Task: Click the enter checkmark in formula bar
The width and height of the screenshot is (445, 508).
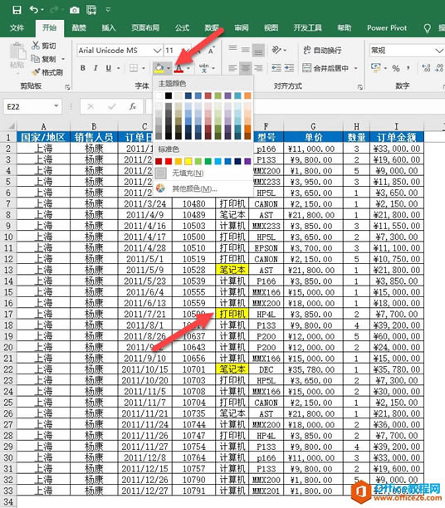Action: 112,106
